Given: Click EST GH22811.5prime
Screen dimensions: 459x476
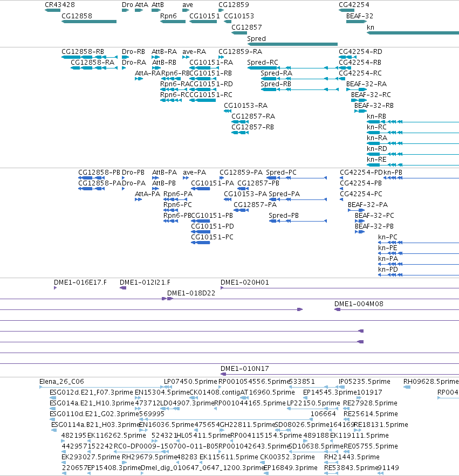Looking at the screenshot, I should click(x=222, y=430).
